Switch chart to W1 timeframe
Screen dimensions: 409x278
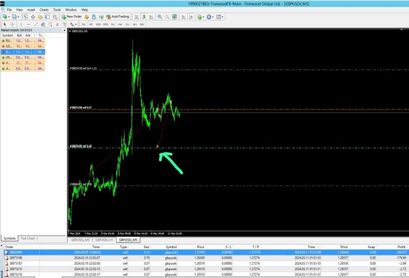pyautogui.click(x=135, y=24)
